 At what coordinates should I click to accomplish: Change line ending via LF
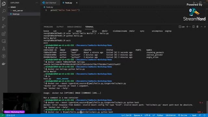pyautogui.click(x=154, y=115)
